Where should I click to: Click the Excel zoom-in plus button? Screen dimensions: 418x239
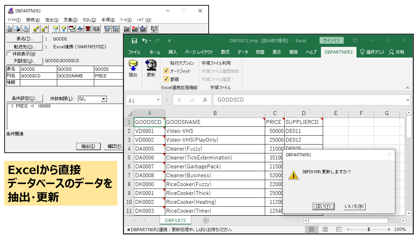tap(389, 229)
